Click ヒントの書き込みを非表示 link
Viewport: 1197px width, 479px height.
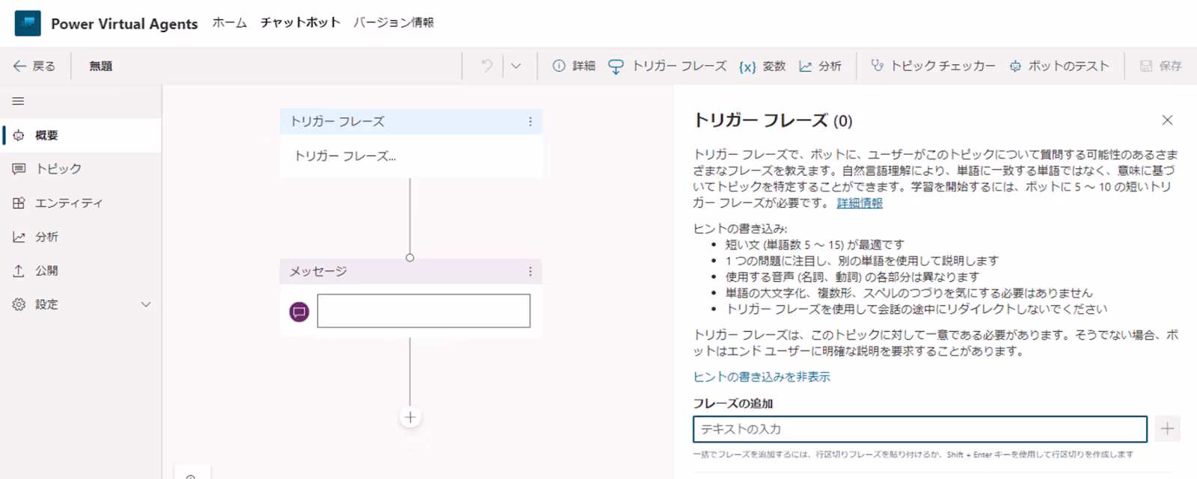tap(762, 377)
